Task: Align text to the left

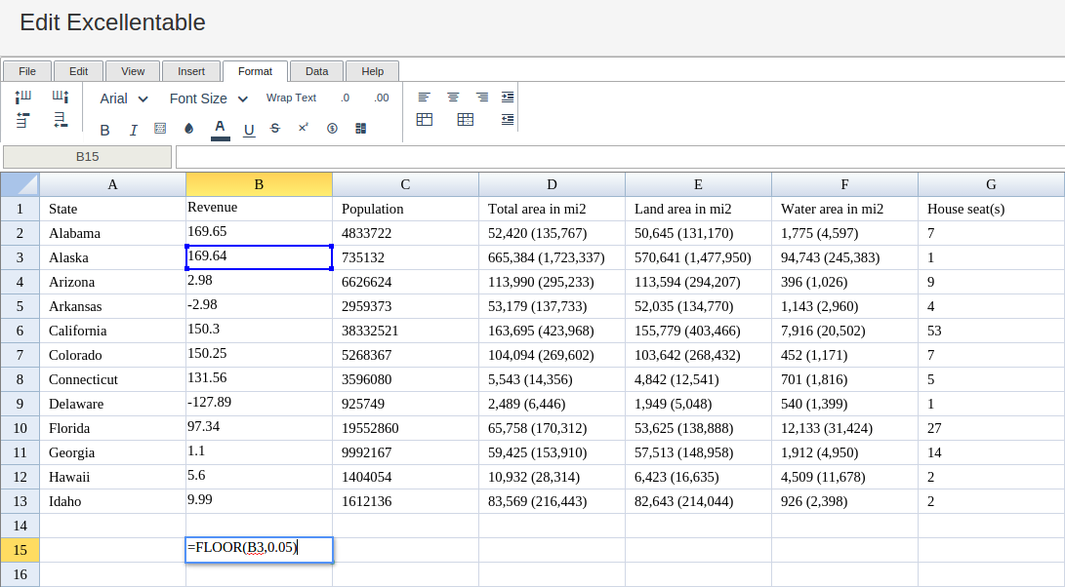Action: point(424,98)
